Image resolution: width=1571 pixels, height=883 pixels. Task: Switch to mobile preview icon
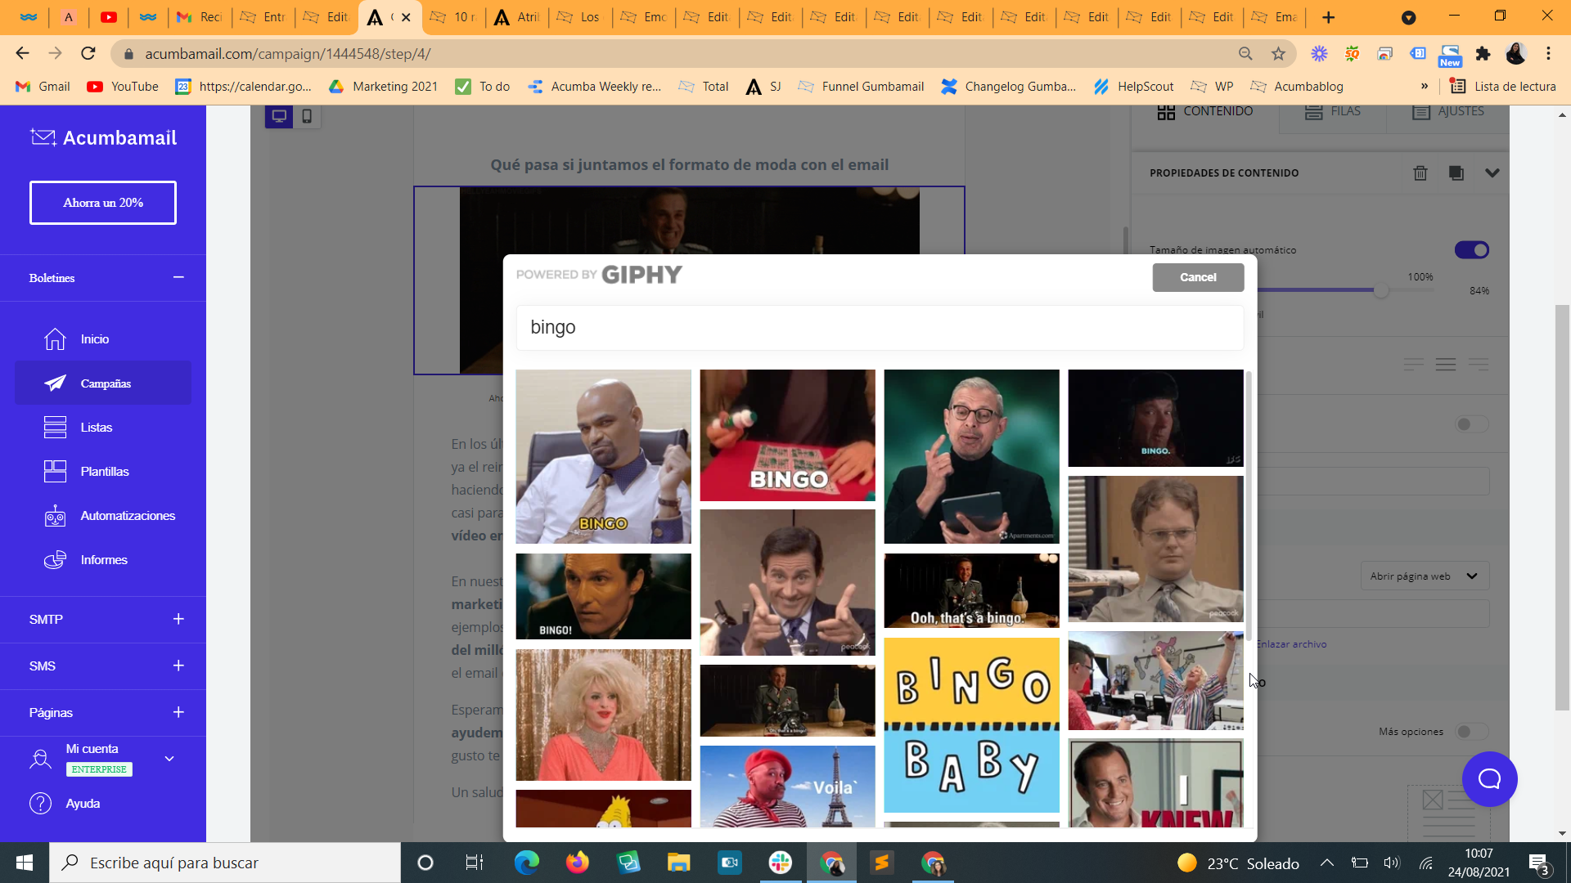[307, 116]
